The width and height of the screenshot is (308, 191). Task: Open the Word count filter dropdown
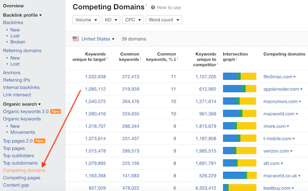point(164,20)
